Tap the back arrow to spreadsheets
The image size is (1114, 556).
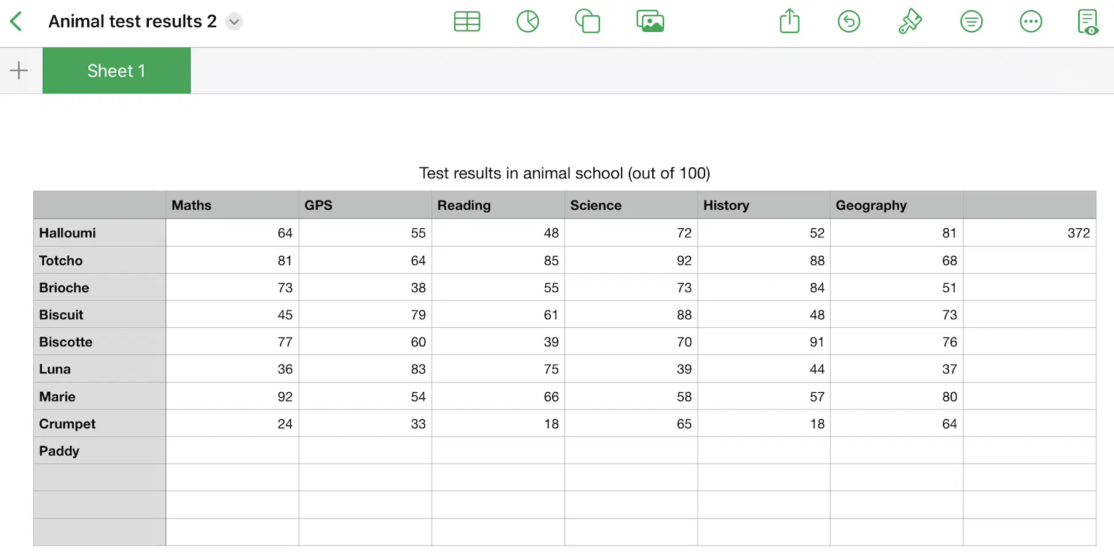click(x=17, y=22)
